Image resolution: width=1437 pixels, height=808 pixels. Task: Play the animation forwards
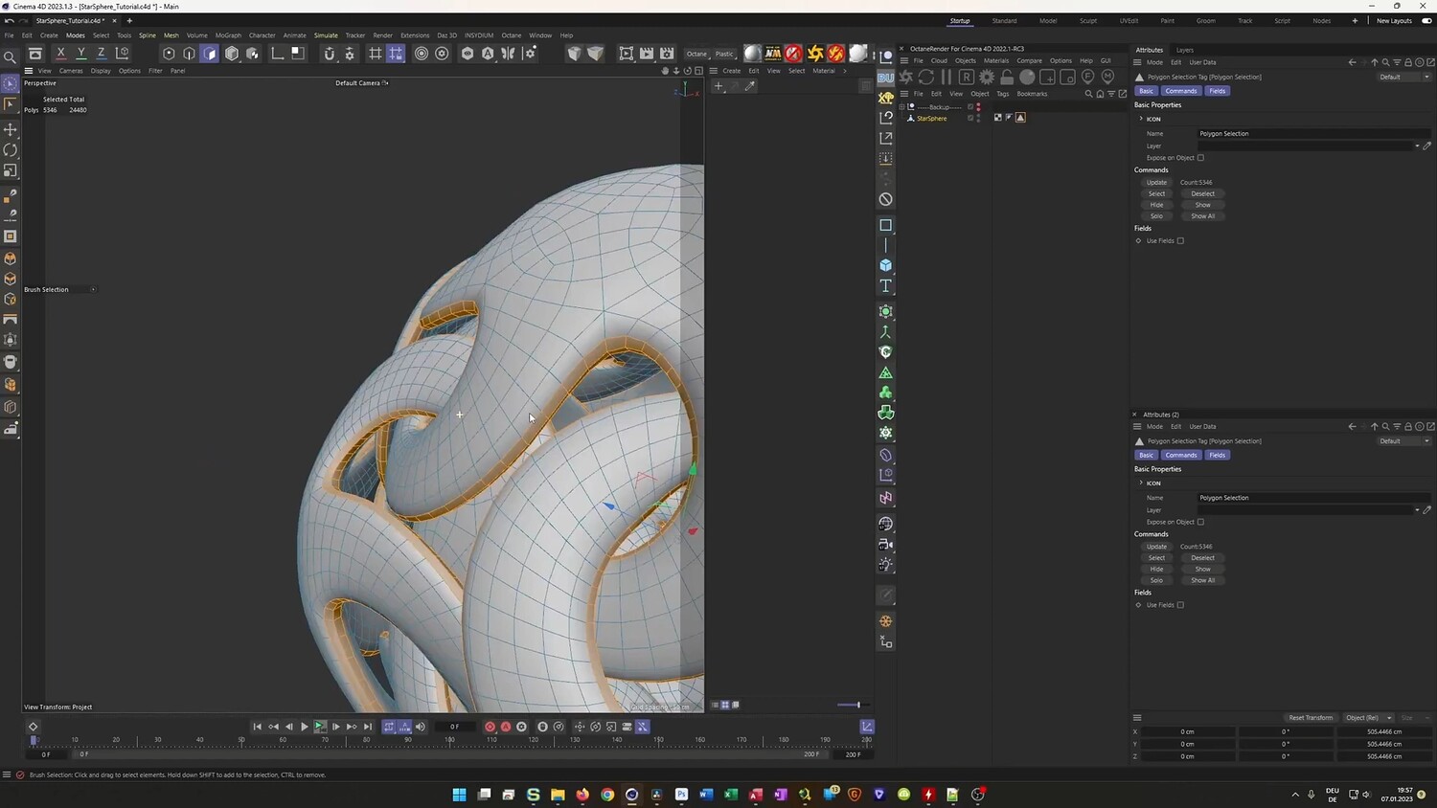click(305, 727)
